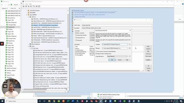Select the BOM ETL Tool add-in

pyautogui.click(x=47, y=23)
